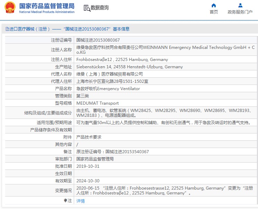The height and width of the screenshot is (209, 258).
Task: Click the Siebenstücken production address cell
Action: pyautogui.click(x=129, y=67)
